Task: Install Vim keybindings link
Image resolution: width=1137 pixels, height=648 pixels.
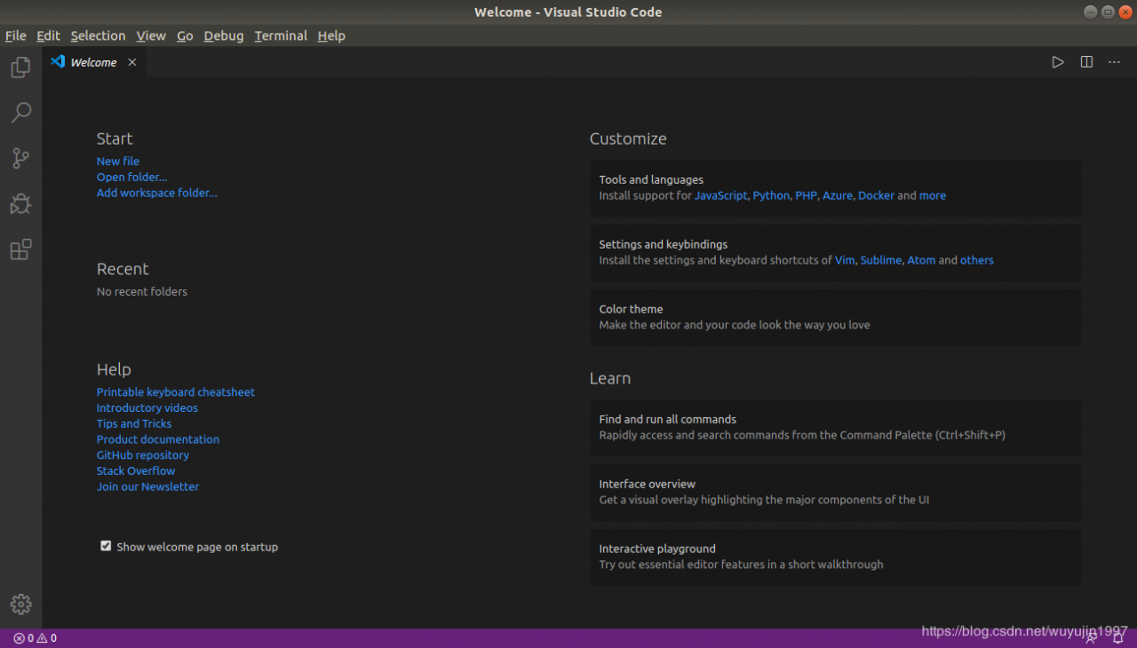Action: click(845, 260)
